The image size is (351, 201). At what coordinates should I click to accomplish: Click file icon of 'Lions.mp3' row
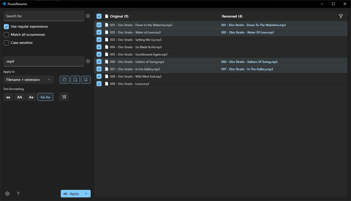107,84
